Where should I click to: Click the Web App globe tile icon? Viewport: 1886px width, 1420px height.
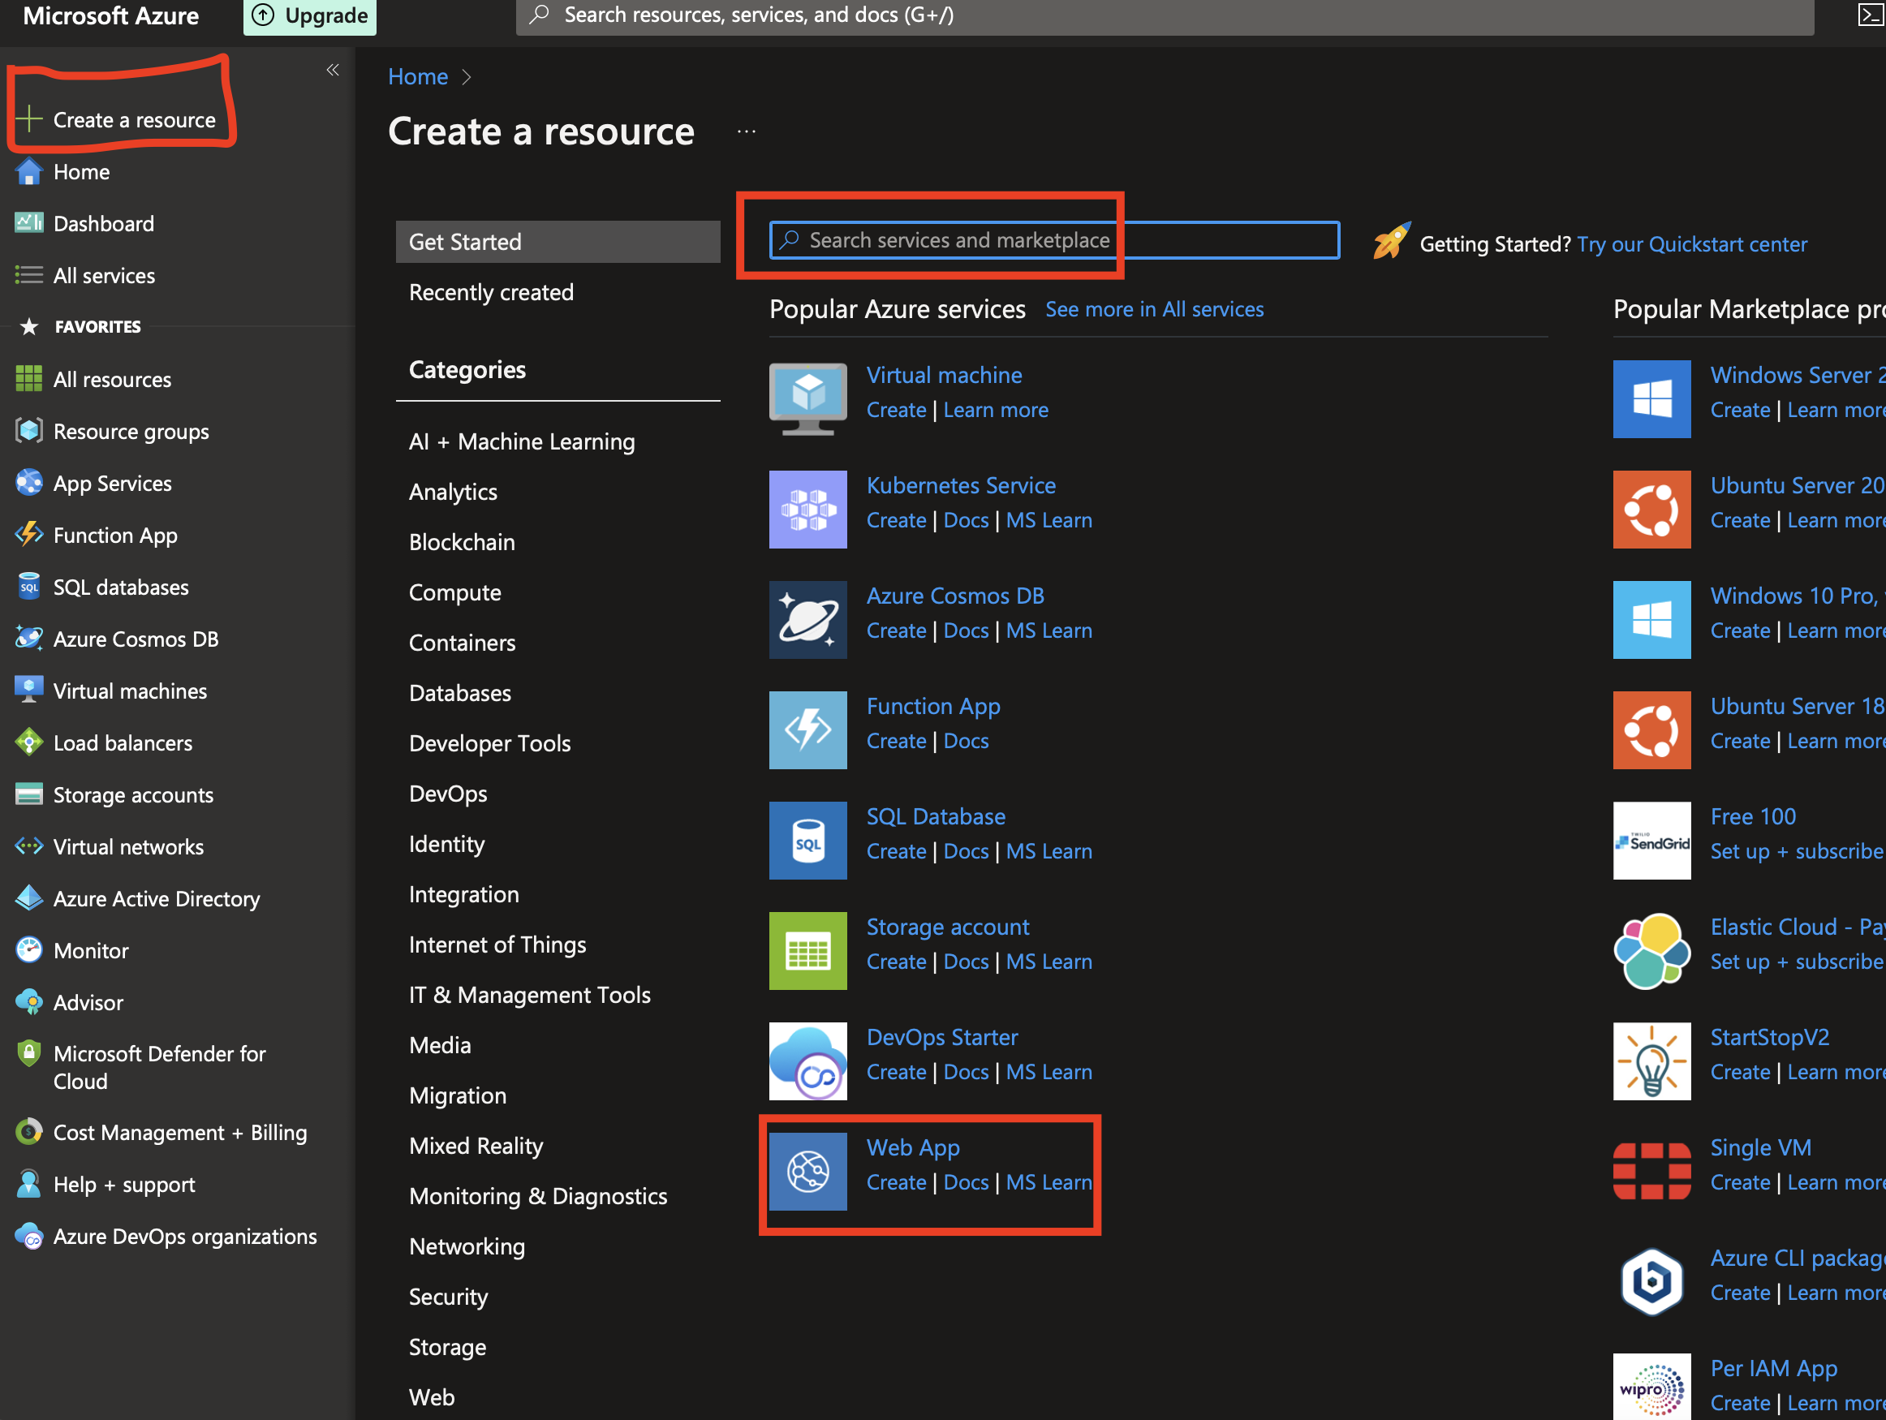click(x=807, y=1171)
